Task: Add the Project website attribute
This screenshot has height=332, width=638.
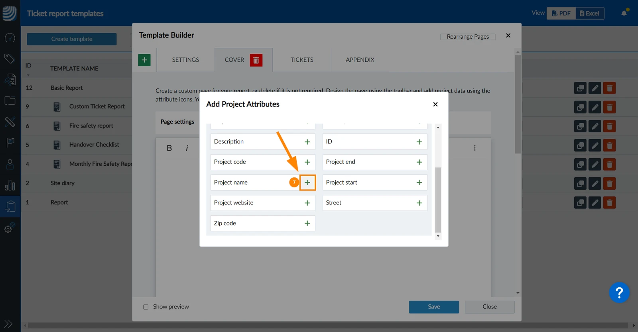Action: tap(307, 203)
